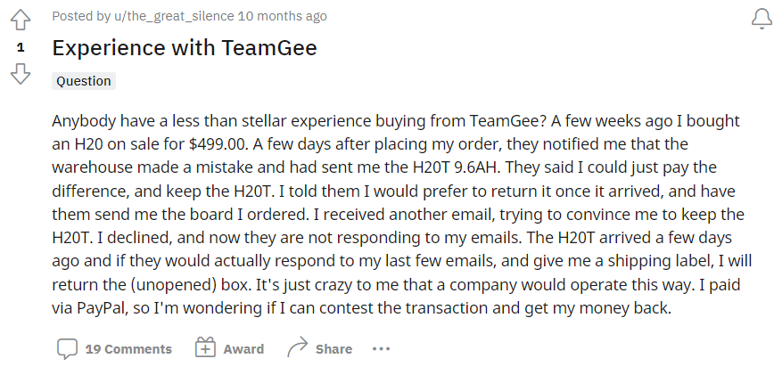This screenshot has height=375, width=774.
Task: Click the notification bell icon
Action: (762, 20)
